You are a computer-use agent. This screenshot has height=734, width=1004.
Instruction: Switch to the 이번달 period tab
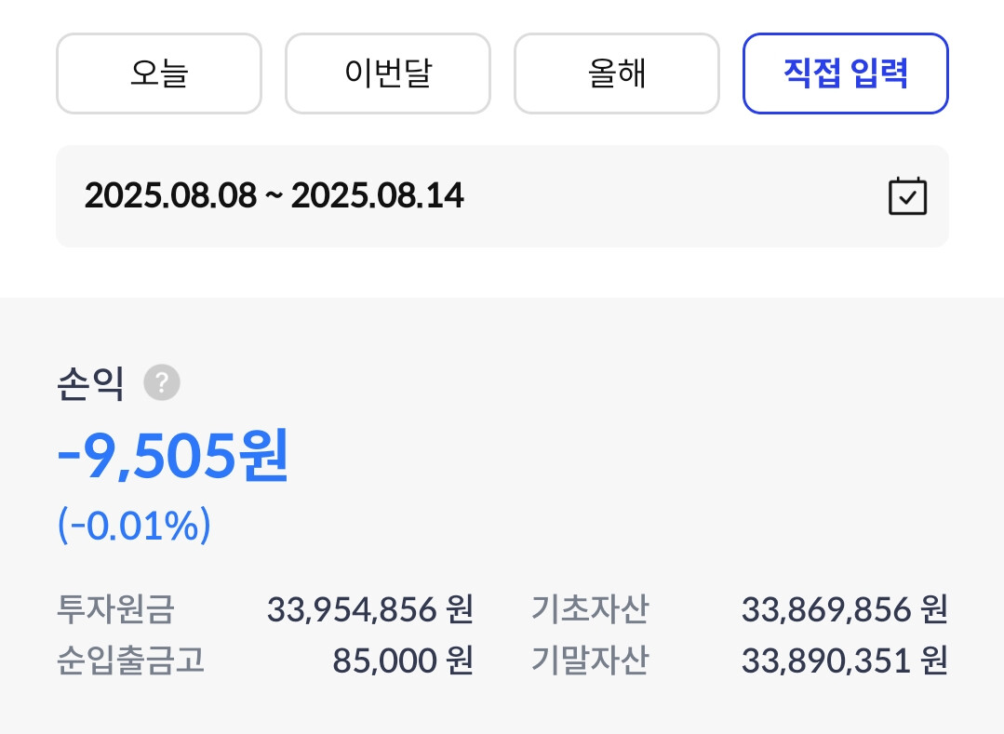click(x=387, y=73)
